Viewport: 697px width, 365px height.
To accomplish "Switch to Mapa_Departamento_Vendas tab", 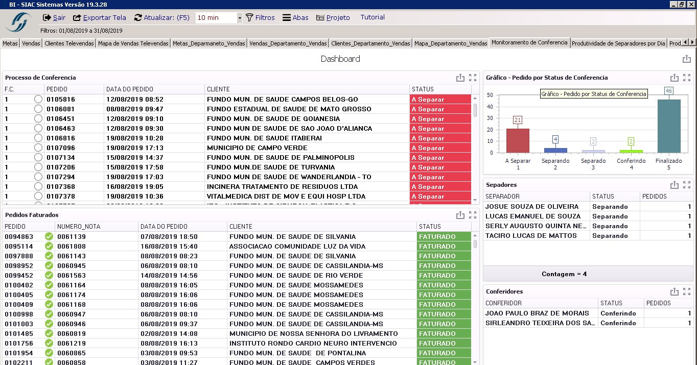I will click(451, 43).
